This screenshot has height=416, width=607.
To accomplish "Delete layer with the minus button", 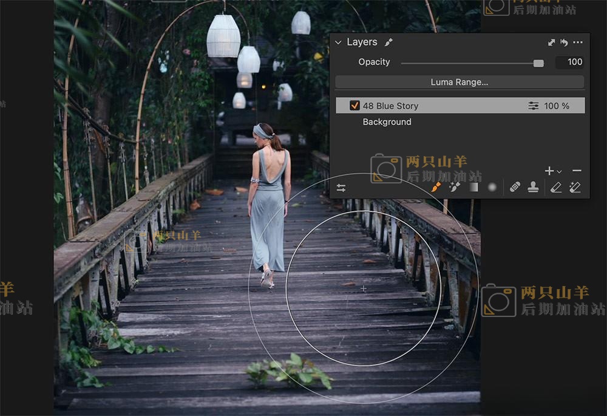I will click(x=577, y=171).
